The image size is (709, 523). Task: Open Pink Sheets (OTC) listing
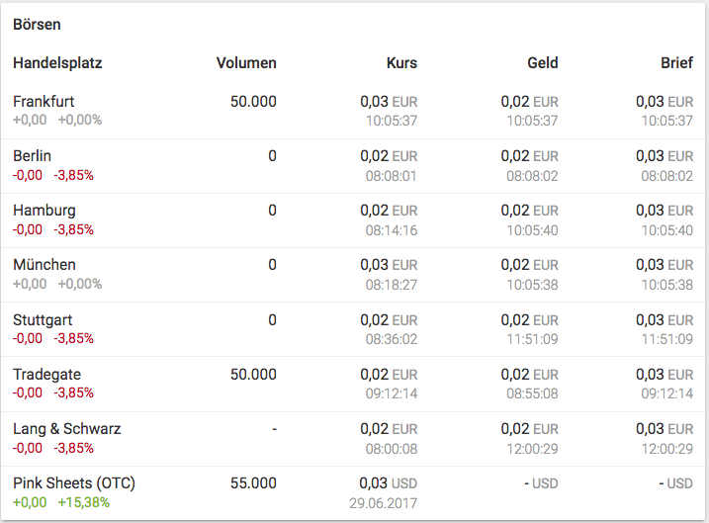click(x=74, y=483)
